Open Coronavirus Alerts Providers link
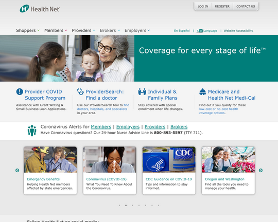Viewport: 278px width, 222px height. point(155,127)
